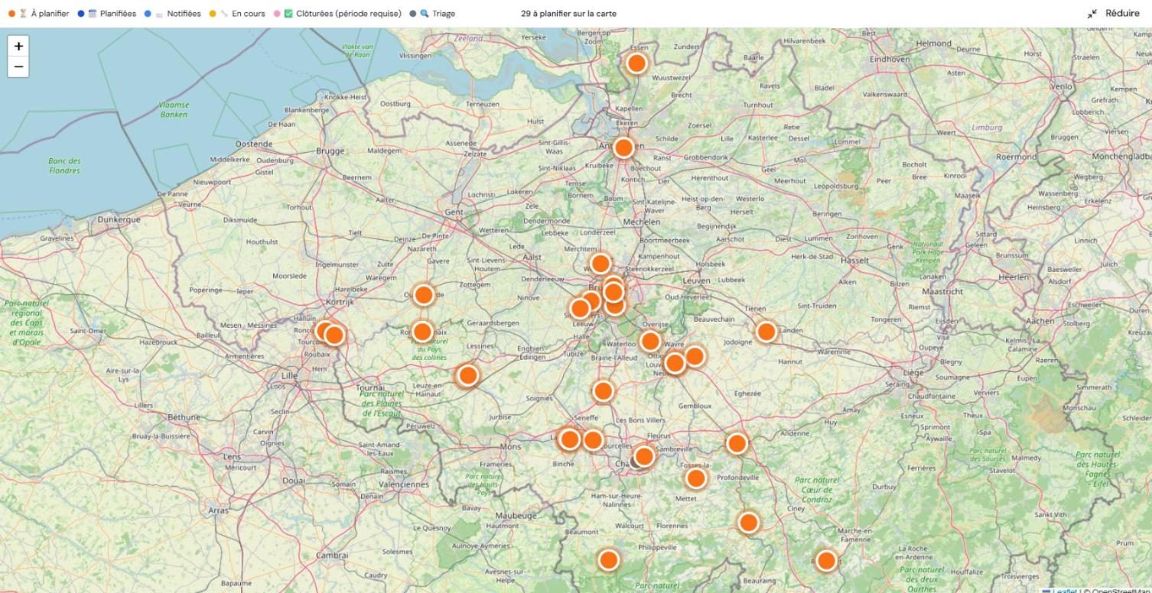Viewport: 1152px width, 593px height.
Task: Select the orange marker near Essen
Action: tap(636, 63)
